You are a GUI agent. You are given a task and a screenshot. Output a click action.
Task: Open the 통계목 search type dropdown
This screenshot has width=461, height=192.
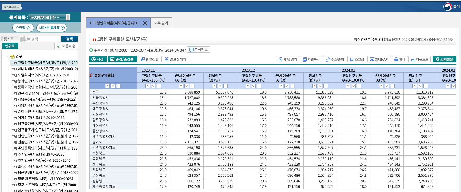pyautogui.click(x=12, y=39)
